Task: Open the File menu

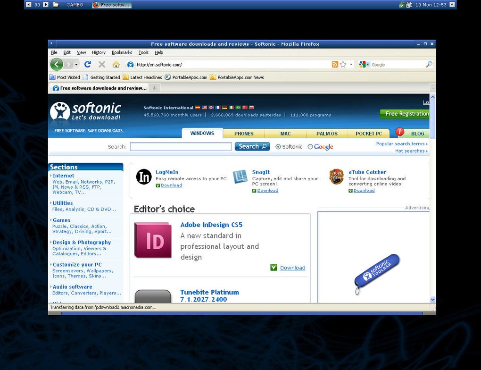Action: [54, 52]
